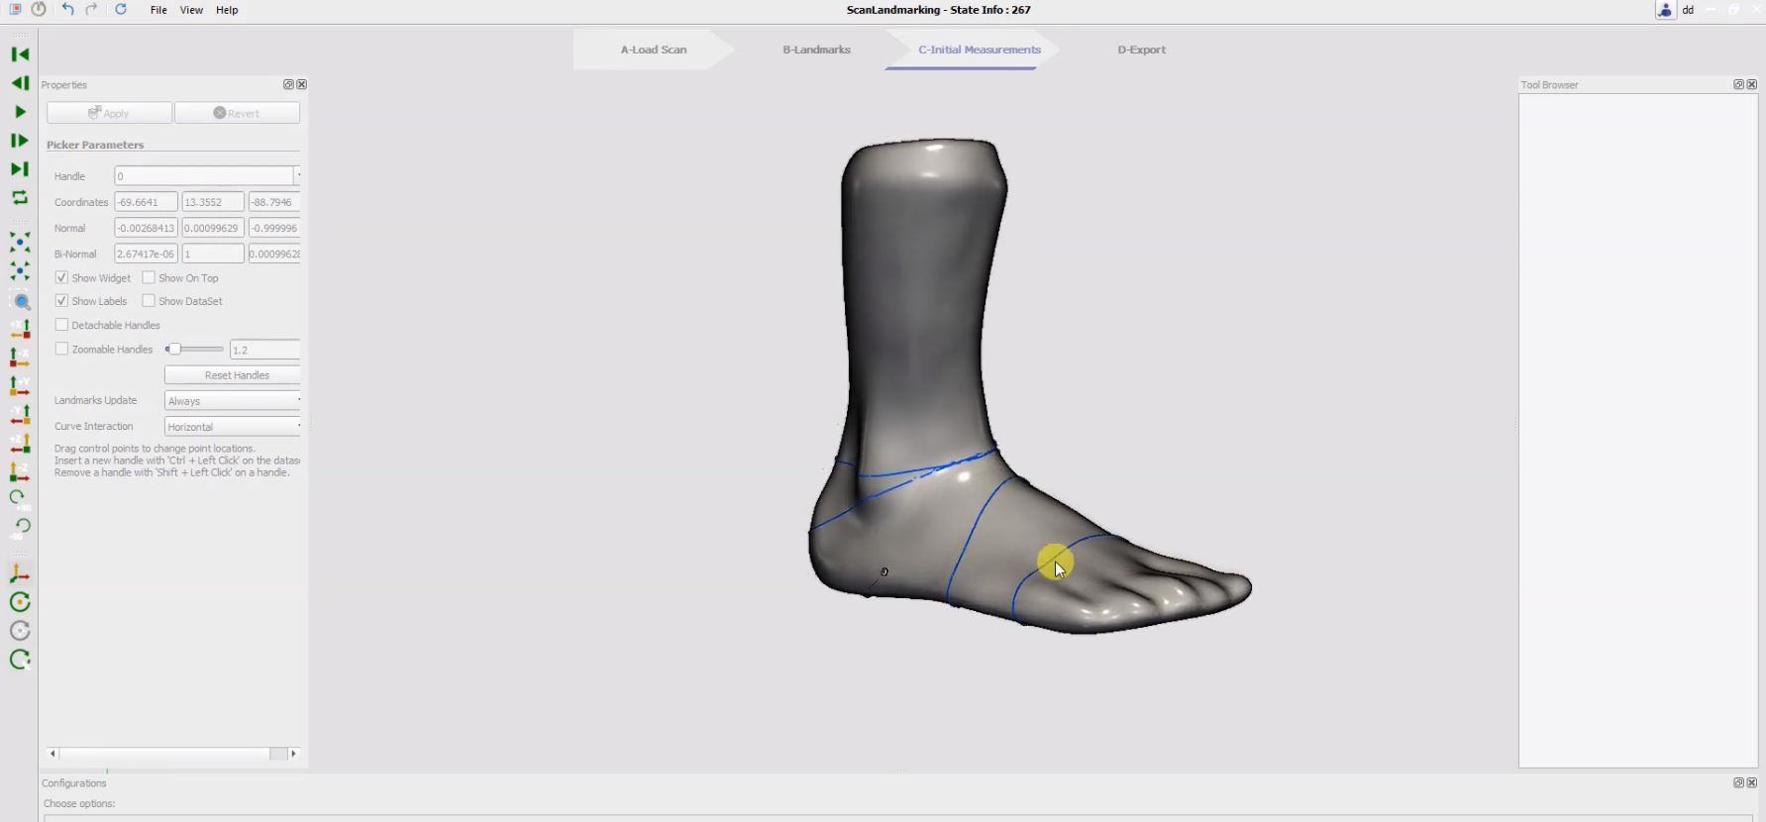
Task: Click the first Coordinates field -69.6641
Action: pyautogui.click(x=146, y=202)
